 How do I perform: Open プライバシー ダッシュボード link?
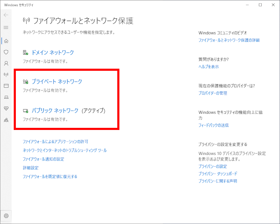(218, 174)
